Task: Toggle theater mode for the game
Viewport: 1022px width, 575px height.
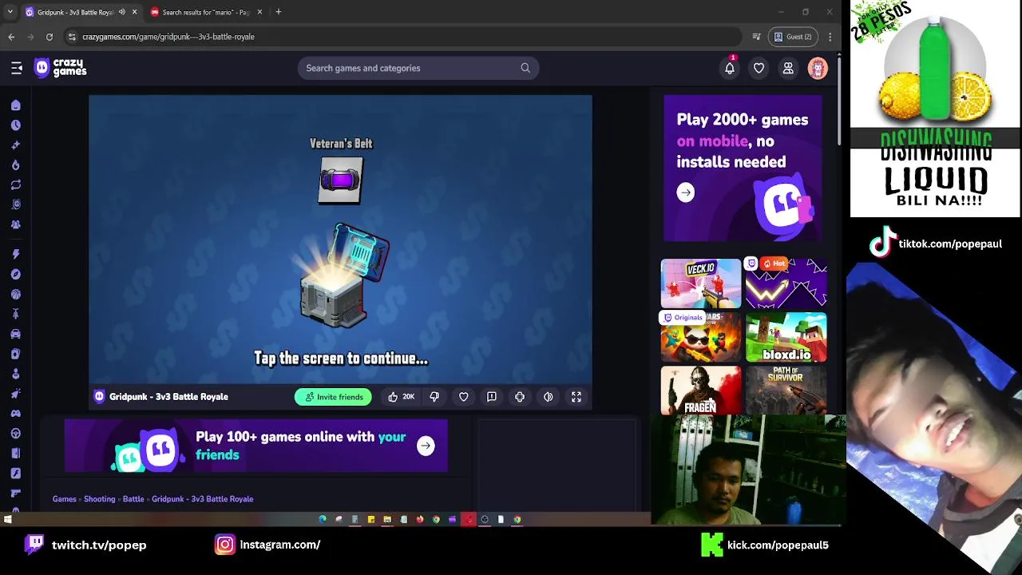Action: (x=549, y=397)
